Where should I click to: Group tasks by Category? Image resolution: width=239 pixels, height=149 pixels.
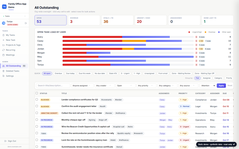coord(218,78)
